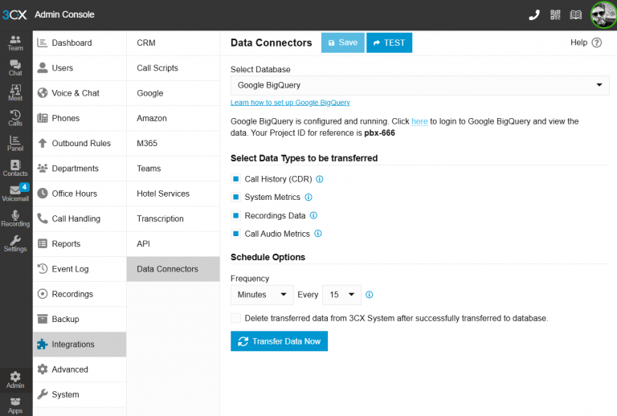The width and height of the screenshot is (617, 416).
Task: Open the Calls history sidebar icon
Action: point(15,118)
